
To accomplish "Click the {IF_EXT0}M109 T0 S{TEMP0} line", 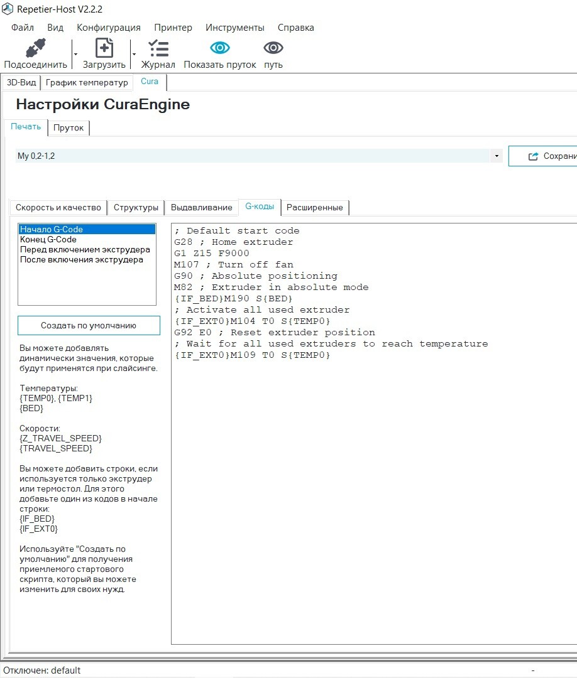I will [x=252, y=355].
